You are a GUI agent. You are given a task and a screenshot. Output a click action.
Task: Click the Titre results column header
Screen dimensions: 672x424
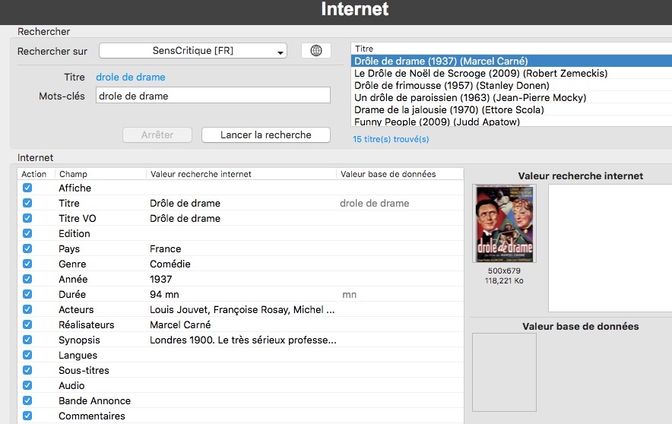click(x=365, y=49)
